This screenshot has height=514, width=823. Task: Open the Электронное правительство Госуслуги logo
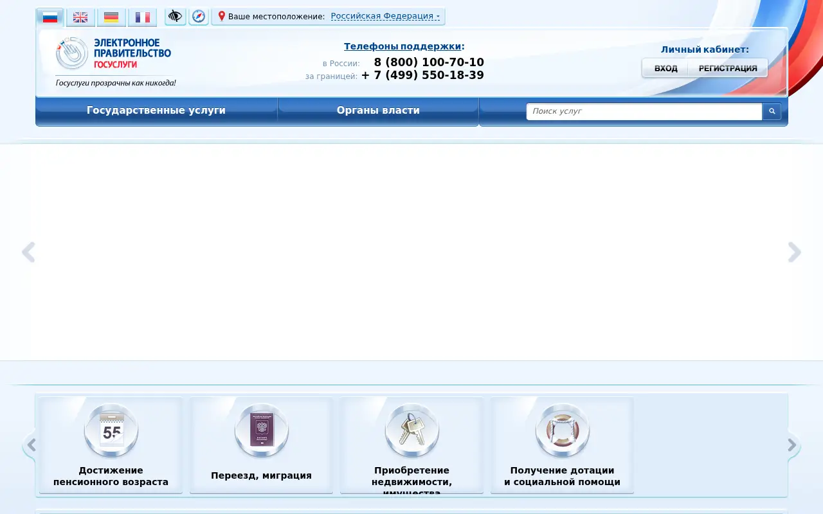click(114, 53)
